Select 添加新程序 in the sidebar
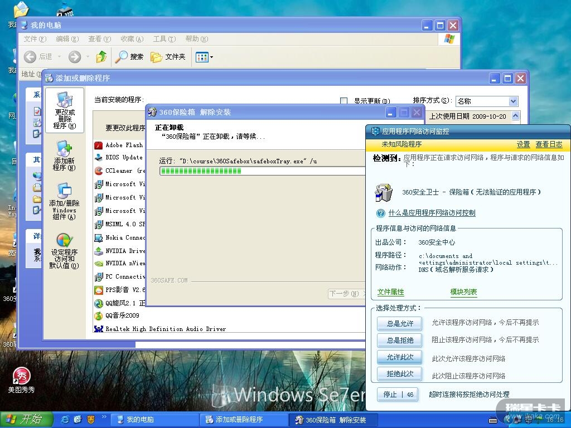Viewport: 571px width, 428px height. pyautogui.click(x=65, y=155)
